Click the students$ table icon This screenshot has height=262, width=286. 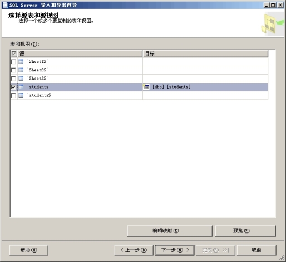tap(21, 95)
